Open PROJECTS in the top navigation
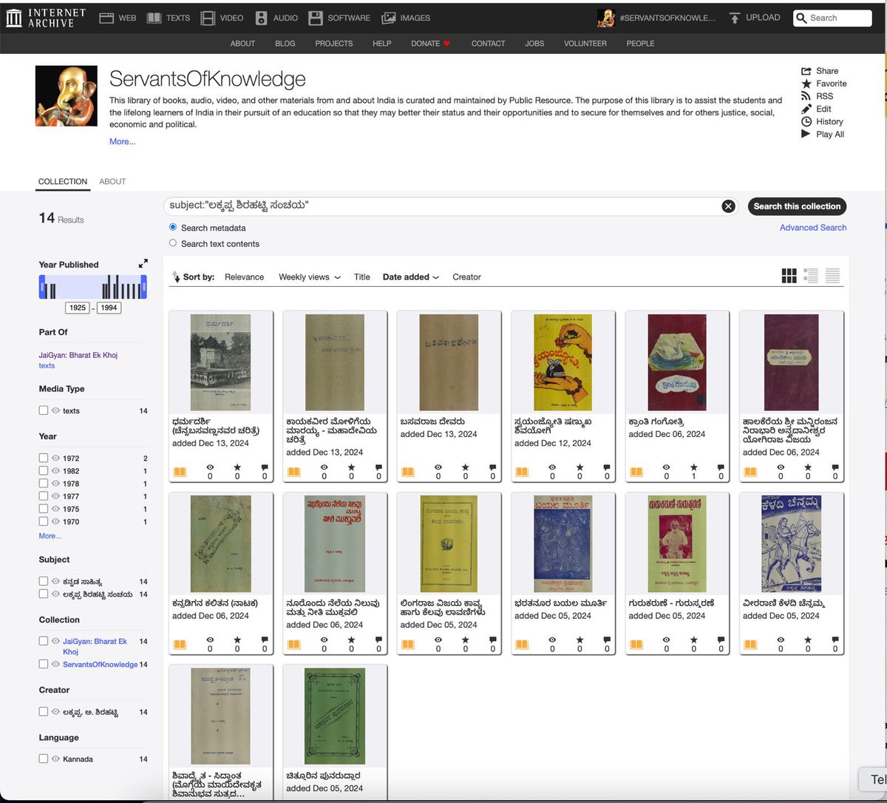The height and width of the screenshot is (803, 887). click(334, 44)
